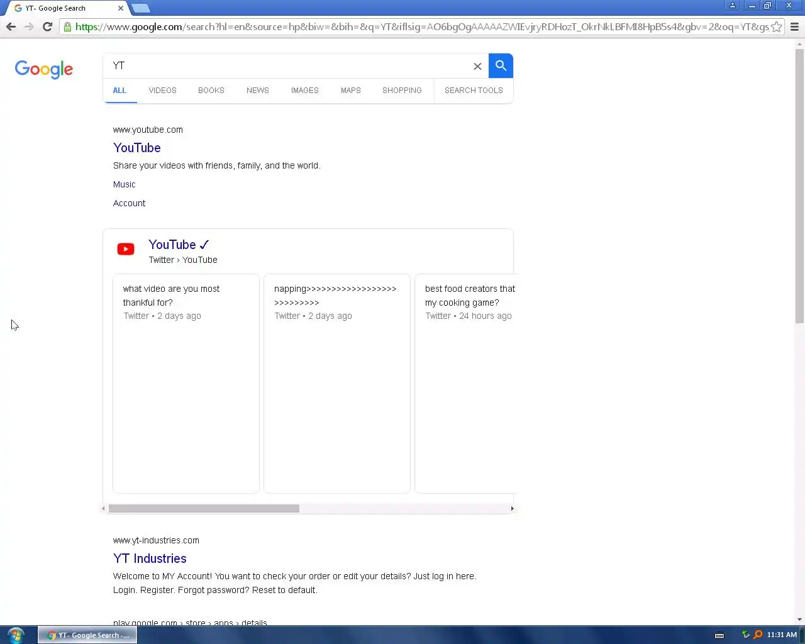Viewport: 805px width, 644px height.
Task: Click the carousel right scroll arrow
Action: coord(512,508)
